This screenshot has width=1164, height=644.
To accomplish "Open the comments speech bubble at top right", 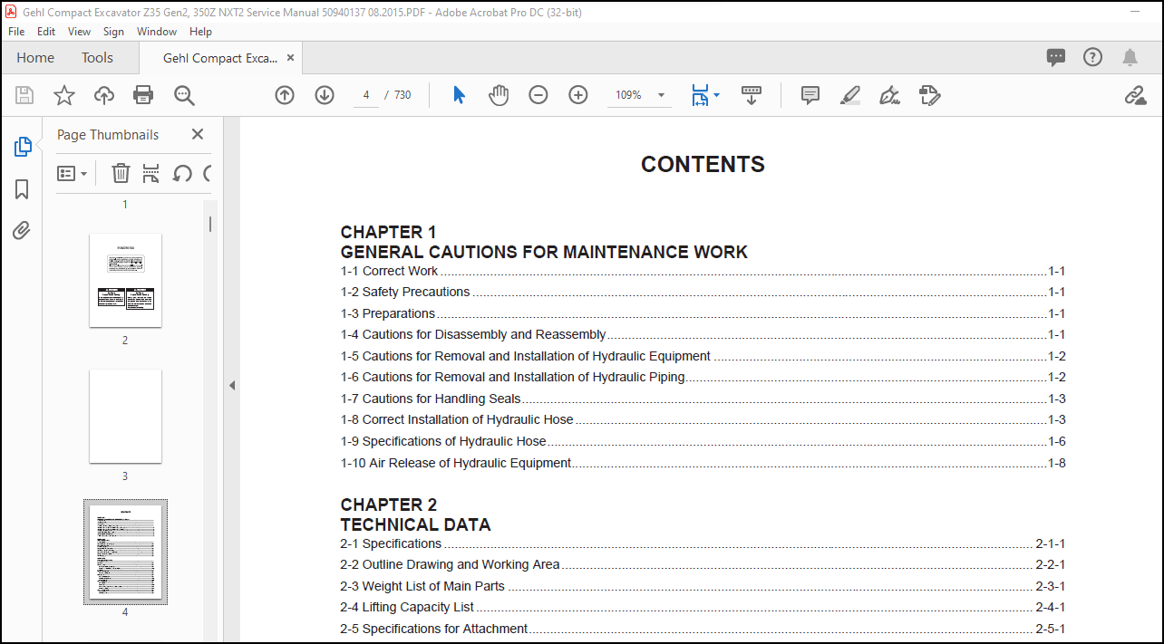I will click(x=1056, y=57).
